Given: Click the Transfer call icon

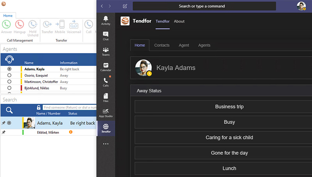Looking at the screenshot, I should 47,25.
